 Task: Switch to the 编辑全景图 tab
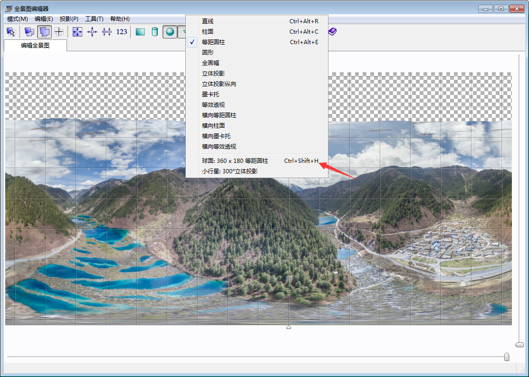coord(35,46)
